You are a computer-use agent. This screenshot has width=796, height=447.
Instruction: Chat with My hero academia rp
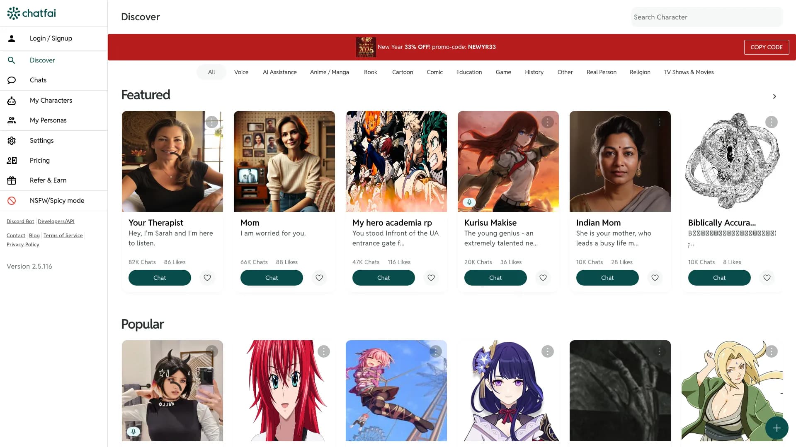[x=383, y=278]
